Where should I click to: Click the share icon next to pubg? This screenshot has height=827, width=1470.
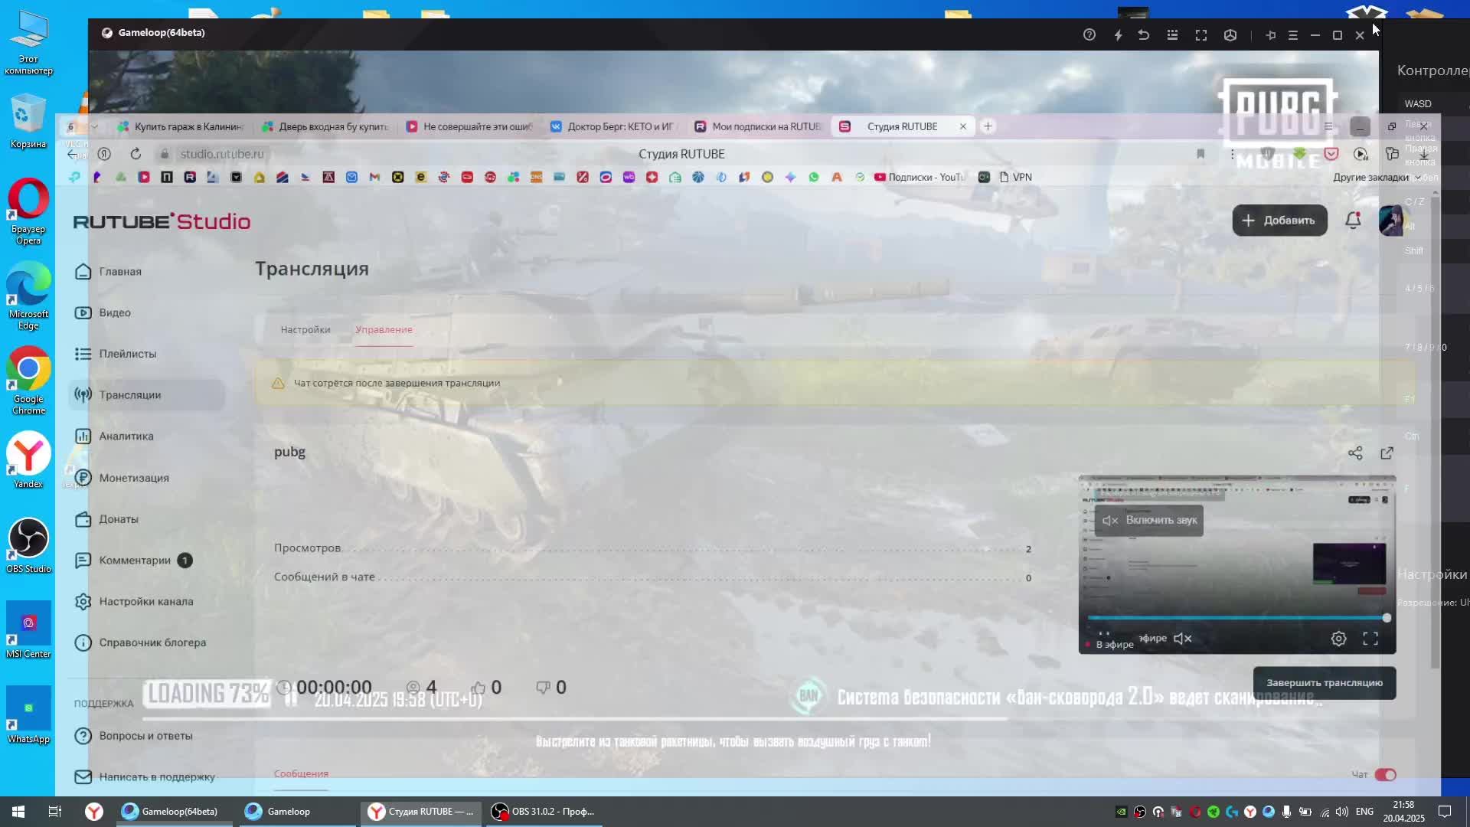pyautogui.click(x=1355, y=453)
